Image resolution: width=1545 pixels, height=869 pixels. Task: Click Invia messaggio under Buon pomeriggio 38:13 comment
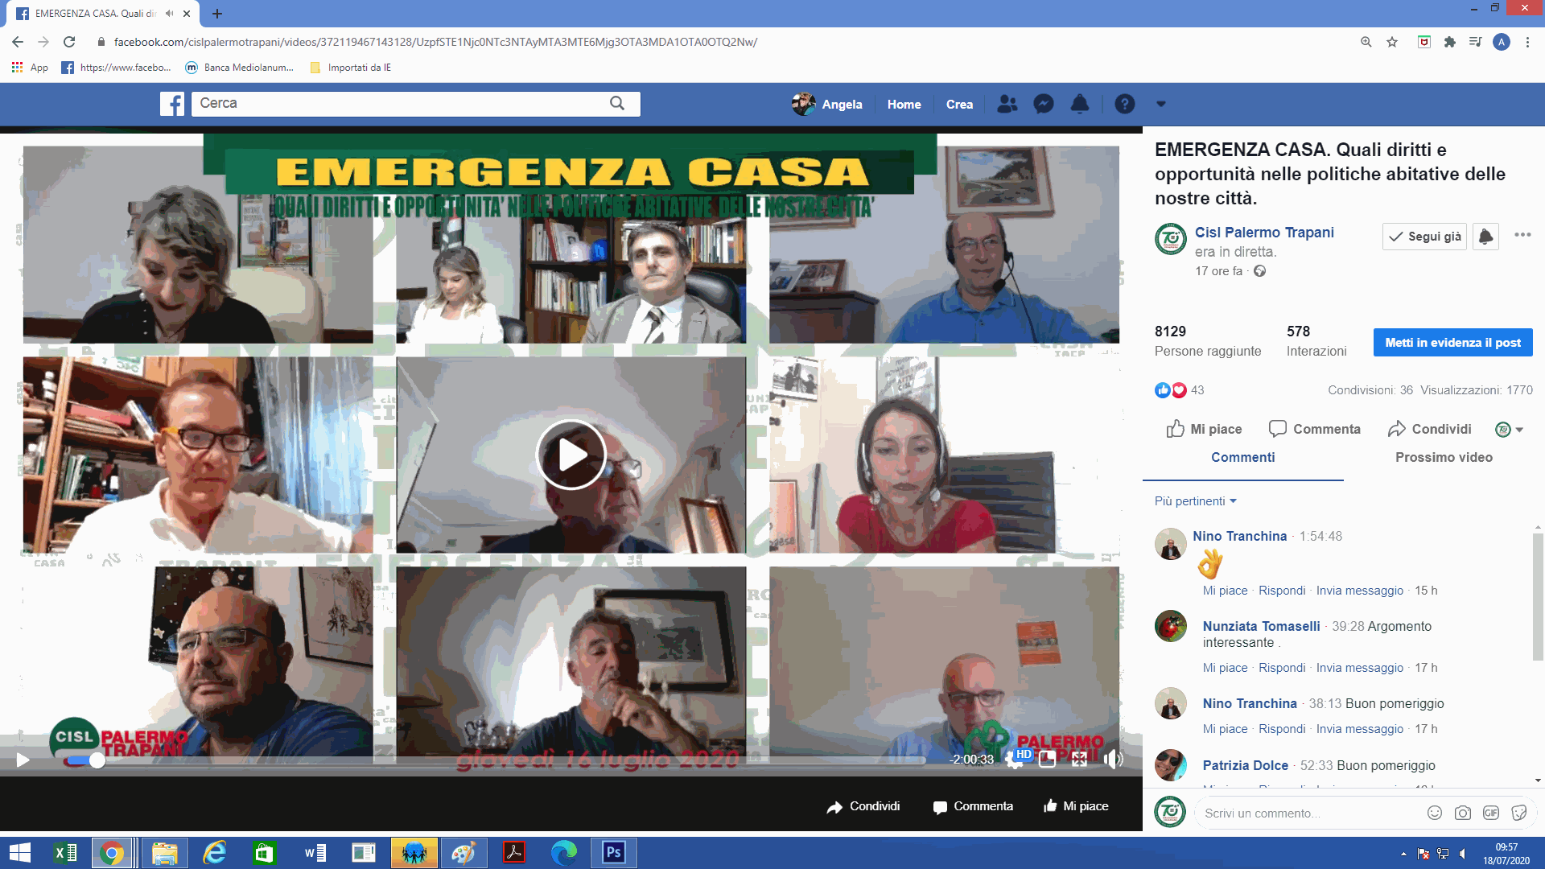1359,729
